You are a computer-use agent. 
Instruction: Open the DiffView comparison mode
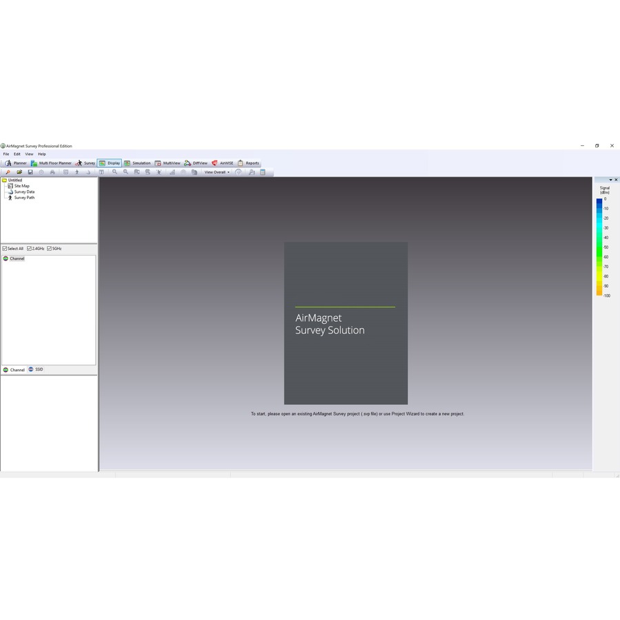(x=196, y=163)
